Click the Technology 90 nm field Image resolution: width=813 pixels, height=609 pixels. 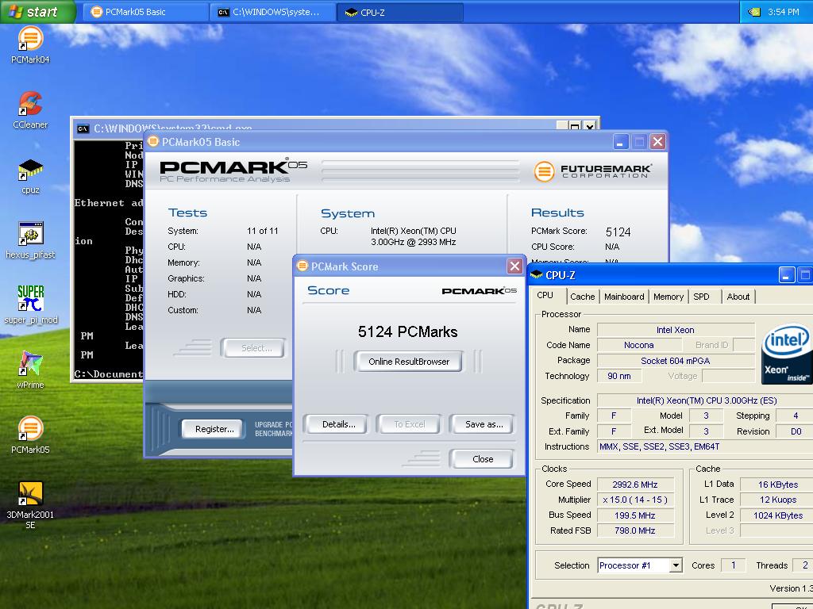pyautogui.click(x=619, y=376)
